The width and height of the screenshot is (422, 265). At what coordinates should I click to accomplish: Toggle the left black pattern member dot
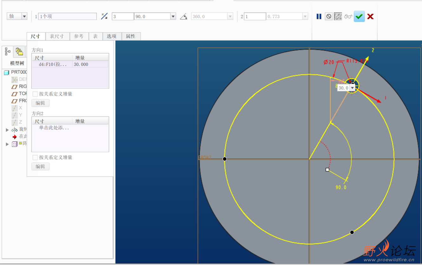point(225,159)
